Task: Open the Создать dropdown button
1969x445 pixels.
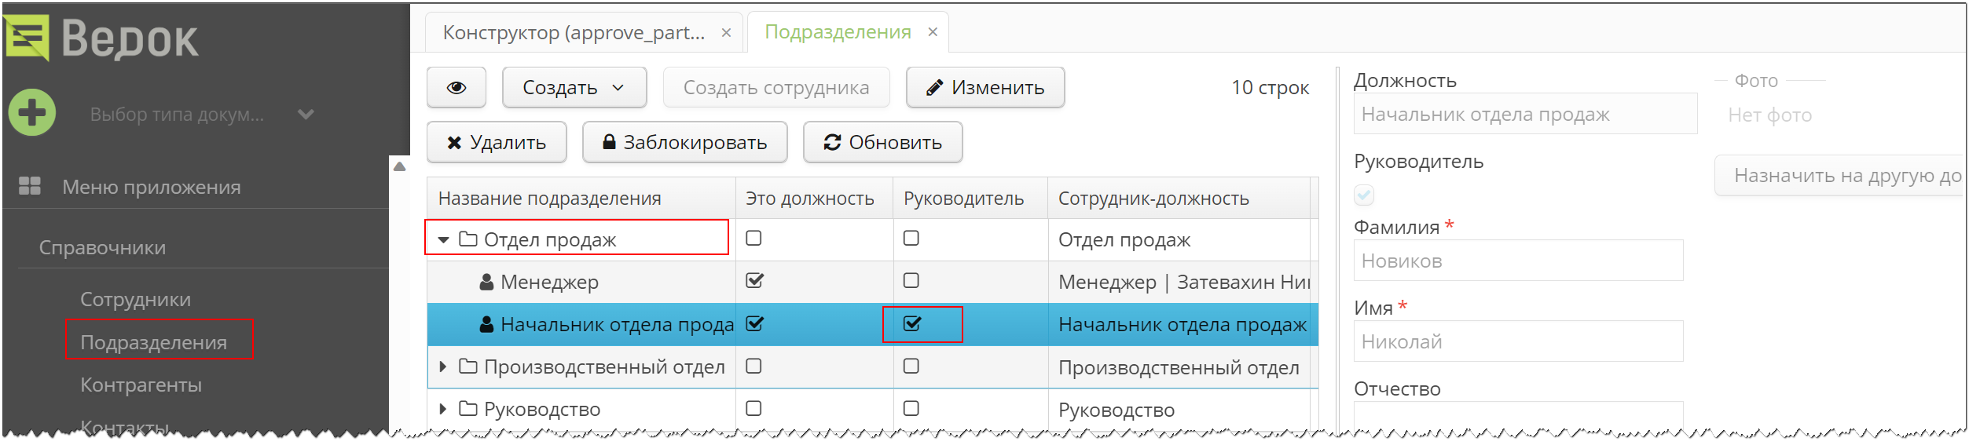Action: pos(574,88)
